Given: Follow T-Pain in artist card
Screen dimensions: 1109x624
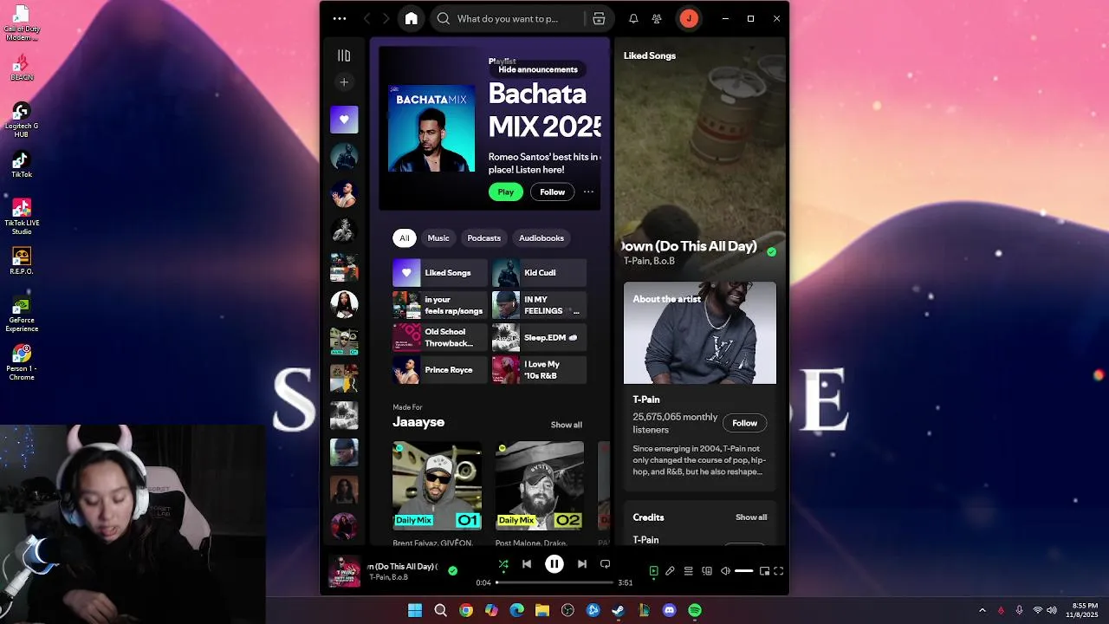Looking at the screenshot, I should coord(744,423).
